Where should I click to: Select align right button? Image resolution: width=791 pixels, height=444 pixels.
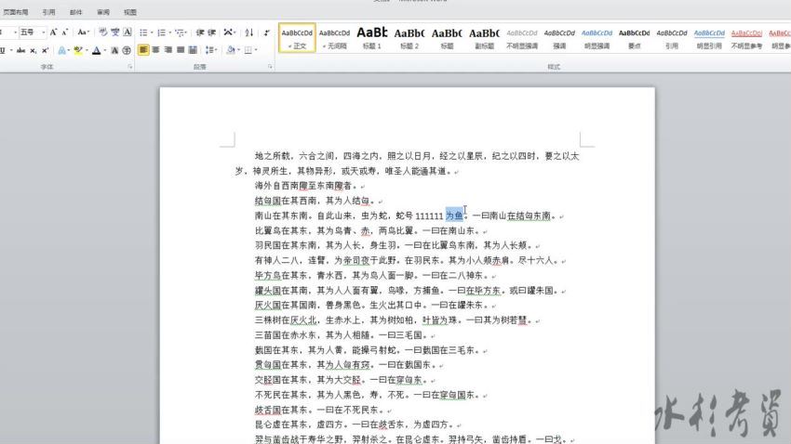pyautogui.click(x=168, y=50)
